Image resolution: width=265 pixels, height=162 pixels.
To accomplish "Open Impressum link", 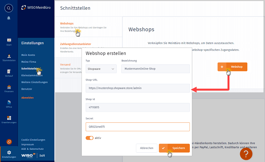I will [x=28, y=144].
